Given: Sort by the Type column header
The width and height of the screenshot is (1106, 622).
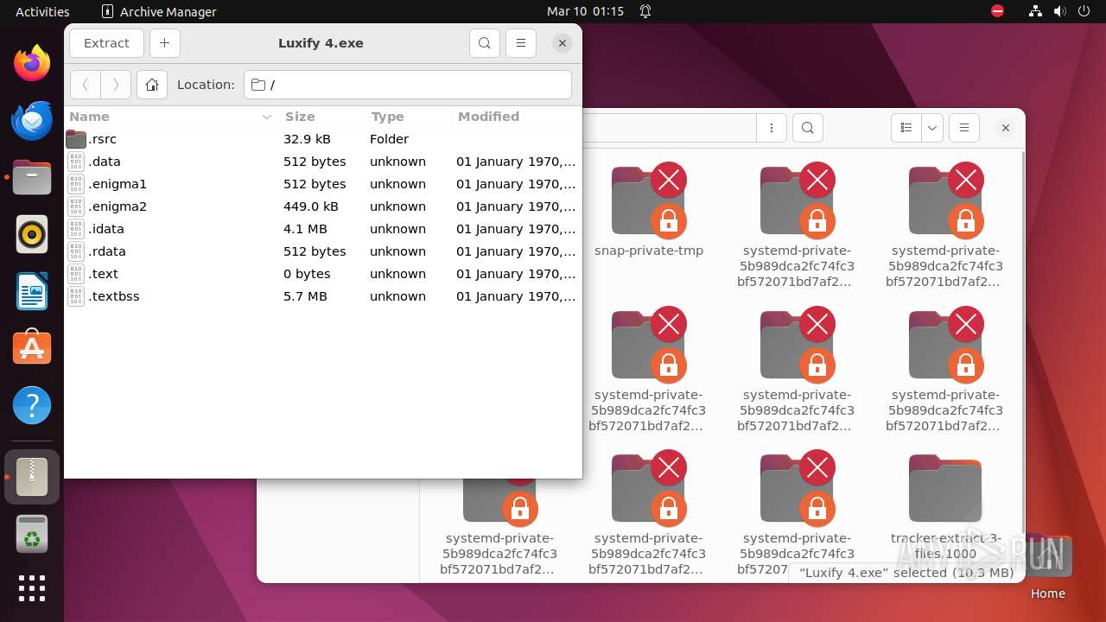Looking at the screenshot, I should pos(408,117).
